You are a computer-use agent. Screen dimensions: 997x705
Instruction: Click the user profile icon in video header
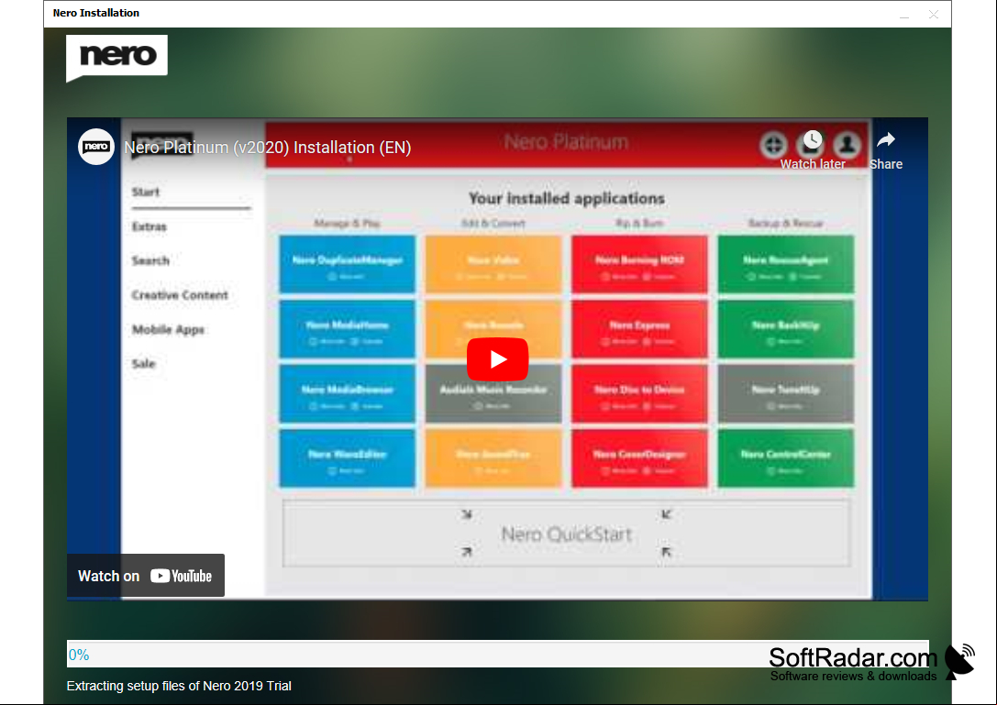847,145
